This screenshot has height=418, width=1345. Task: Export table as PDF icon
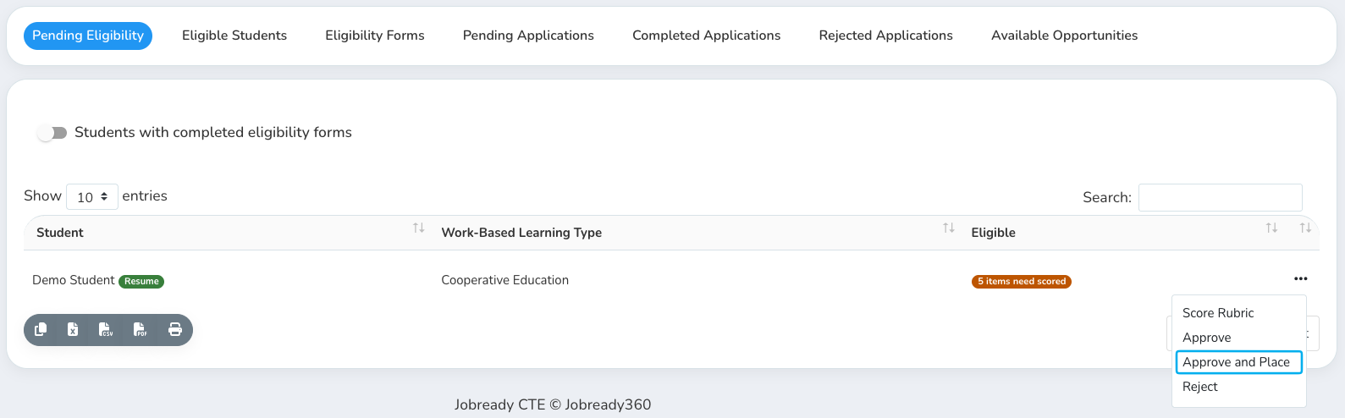[141, 330]
